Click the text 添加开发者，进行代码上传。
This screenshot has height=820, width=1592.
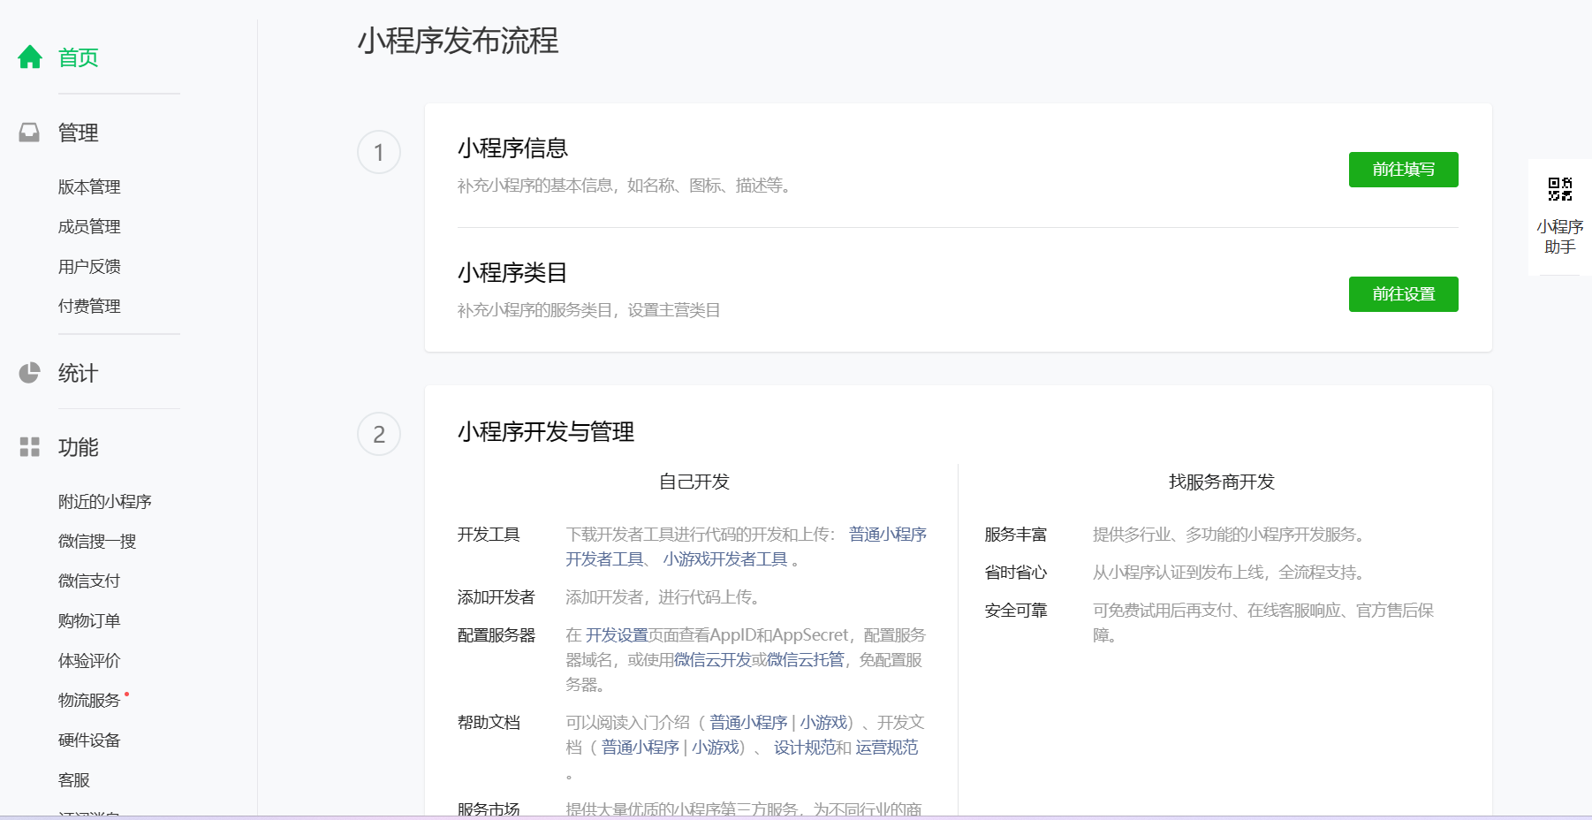664,597
